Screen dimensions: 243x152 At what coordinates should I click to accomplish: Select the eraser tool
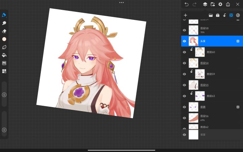click(x=4, y=31)
